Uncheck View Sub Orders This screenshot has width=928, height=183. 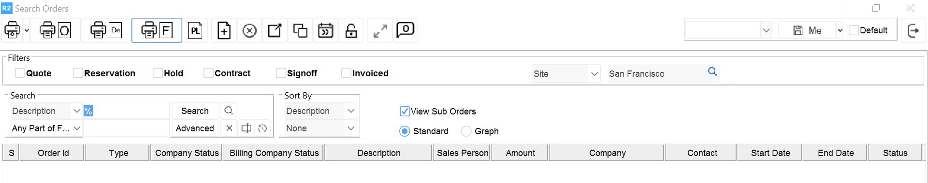point(405,111)
